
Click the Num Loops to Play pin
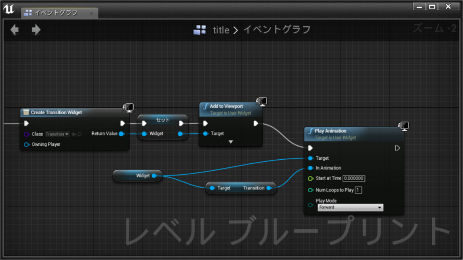click(x=310, y=190)
